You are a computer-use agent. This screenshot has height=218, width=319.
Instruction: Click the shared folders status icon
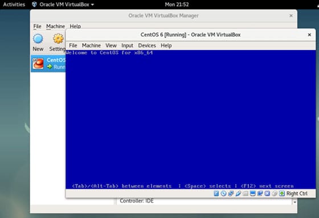coord(246,194)
